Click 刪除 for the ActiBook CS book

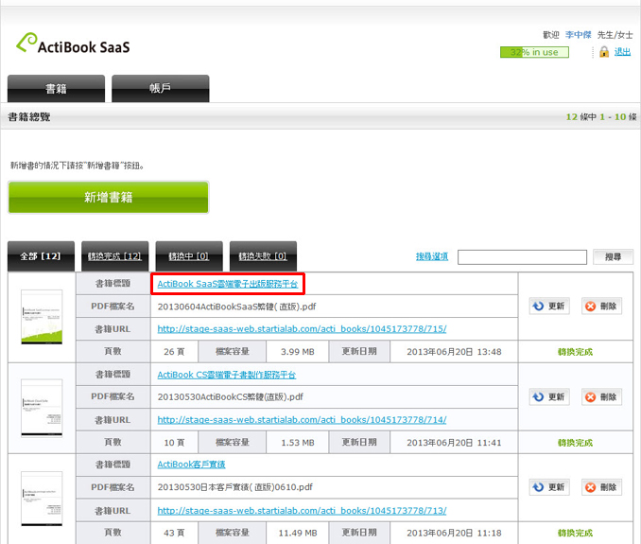pos(601,396)
